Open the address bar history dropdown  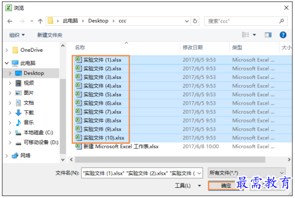[x=186, y=21]
